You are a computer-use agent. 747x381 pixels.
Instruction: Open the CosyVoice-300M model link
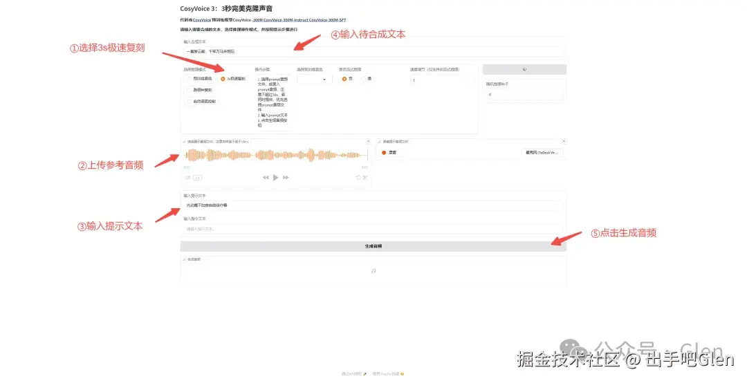257,20
